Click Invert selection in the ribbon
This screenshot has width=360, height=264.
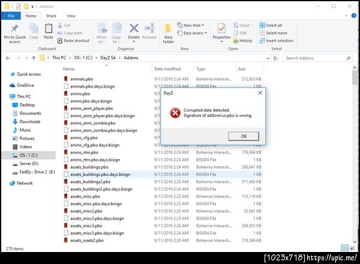click(x=277, y=41)
